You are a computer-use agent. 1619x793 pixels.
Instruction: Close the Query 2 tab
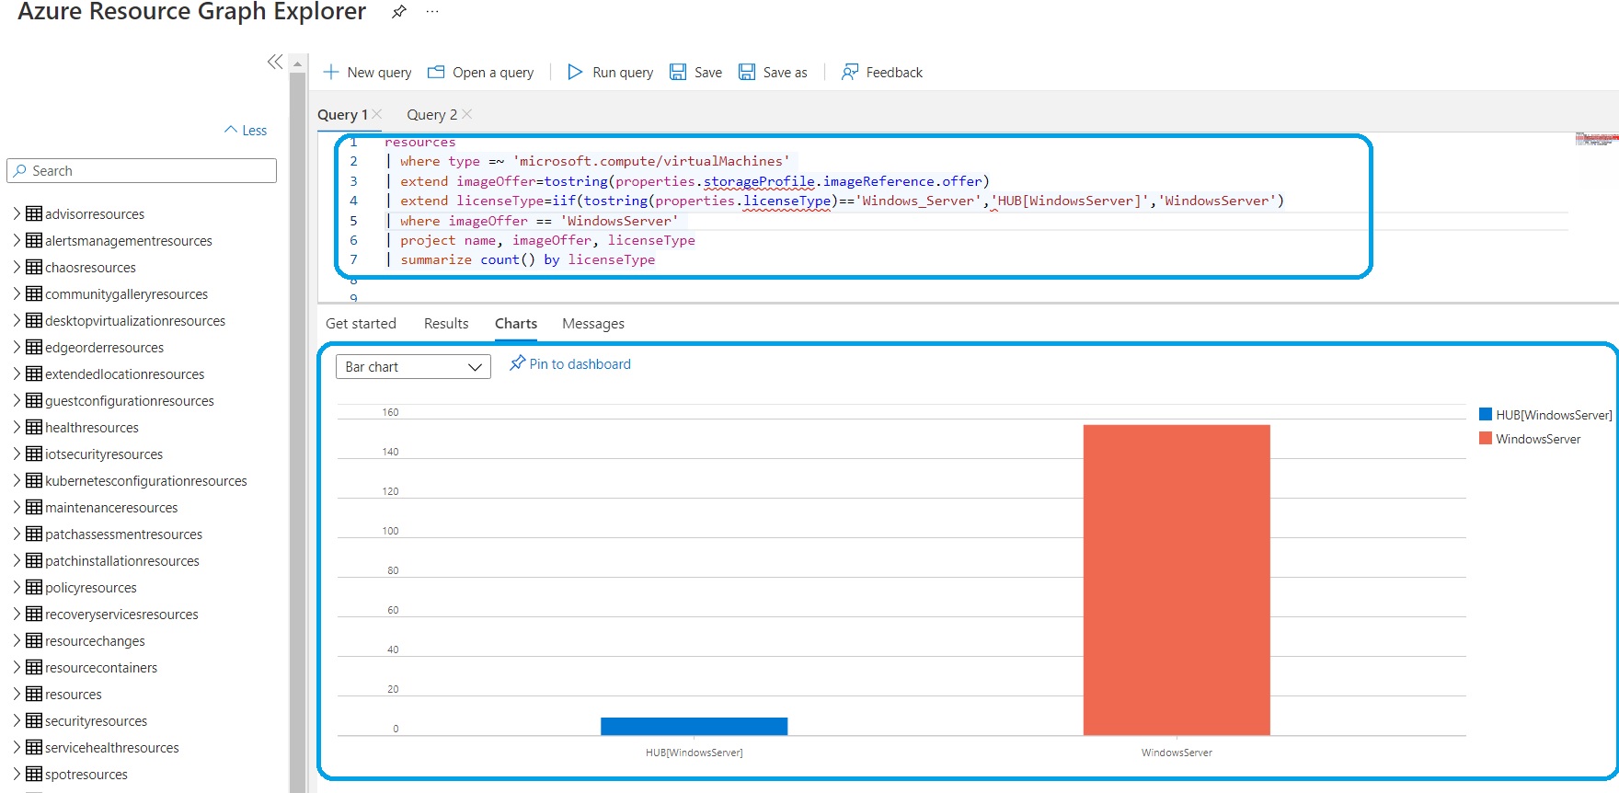pos(467,114)
